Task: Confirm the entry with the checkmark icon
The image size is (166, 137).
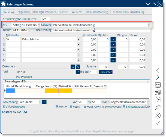Action: point(158,123)
